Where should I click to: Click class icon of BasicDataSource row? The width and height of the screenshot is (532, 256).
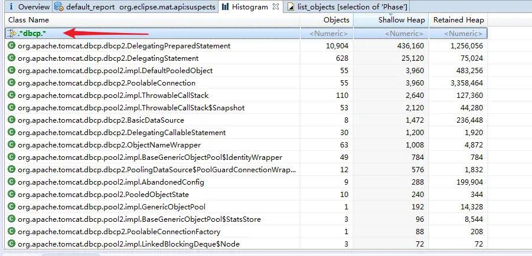pyautogui.click(x=12, y=120)
